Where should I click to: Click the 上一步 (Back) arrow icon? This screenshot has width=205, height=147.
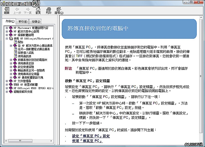tap(17, 9)
